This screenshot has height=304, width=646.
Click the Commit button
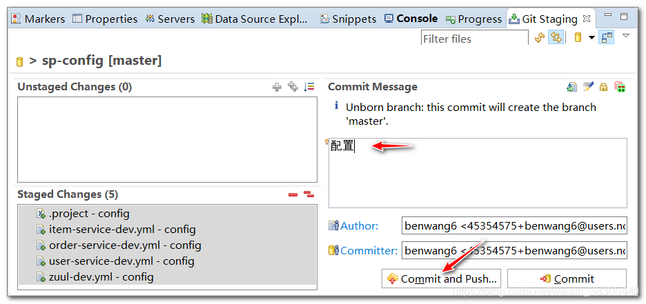[x=567, y=278]
